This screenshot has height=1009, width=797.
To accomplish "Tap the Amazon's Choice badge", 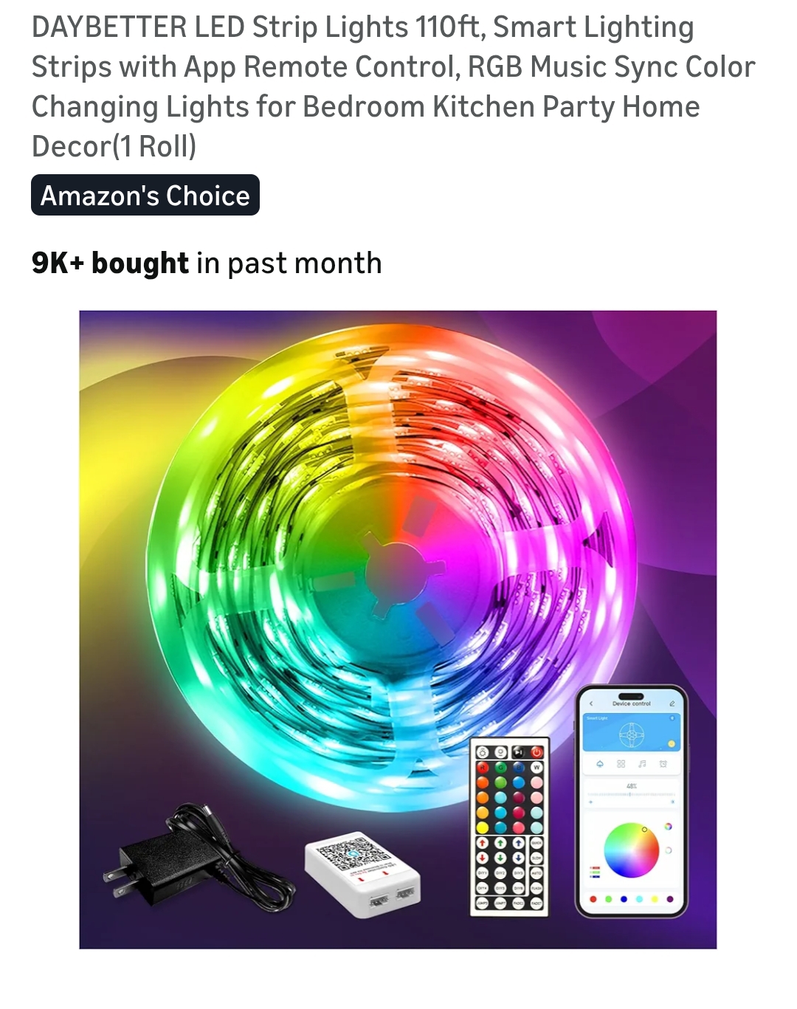I will coord(145,195).
